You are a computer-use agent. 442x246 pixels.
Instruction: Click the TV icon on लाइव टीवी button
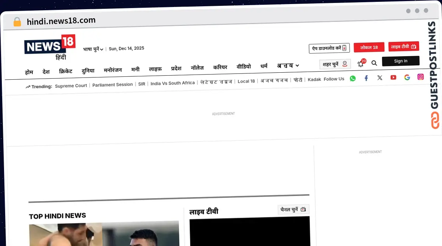click(x=414, y=46)
